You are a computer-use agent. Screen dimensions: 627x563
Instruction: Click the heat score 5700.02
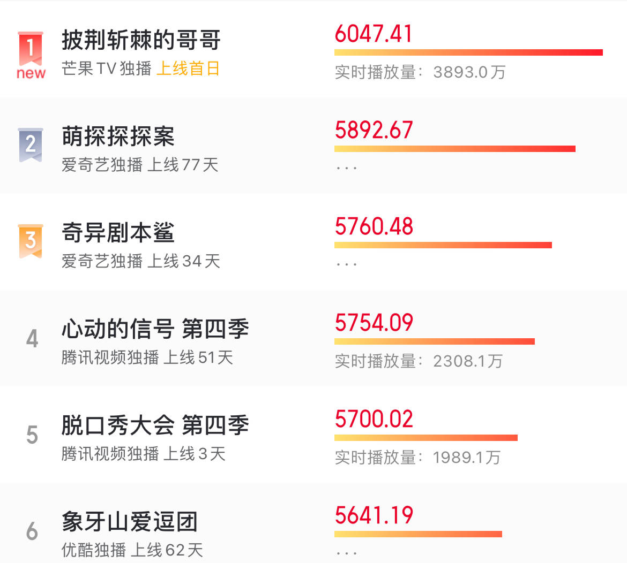[x=374, y=419]
